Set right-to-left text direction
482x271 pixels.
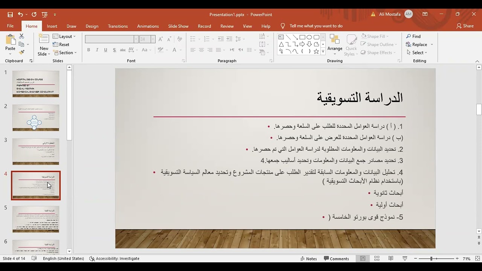point(240,50)
